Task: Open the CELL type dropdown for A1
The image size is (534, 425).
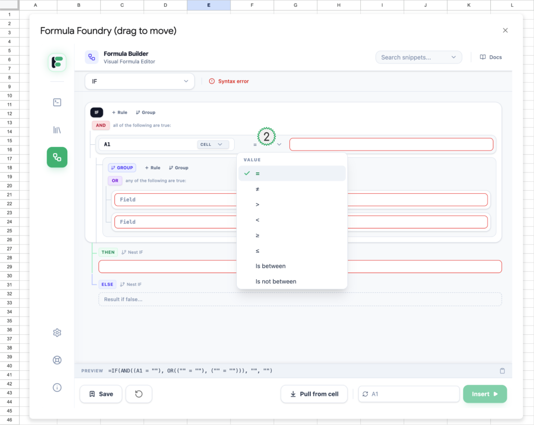Action: tap(213, 144)
